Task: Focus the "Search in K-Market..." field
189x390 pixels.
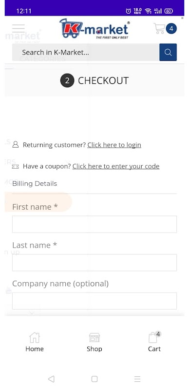Action: click(86, 52)
